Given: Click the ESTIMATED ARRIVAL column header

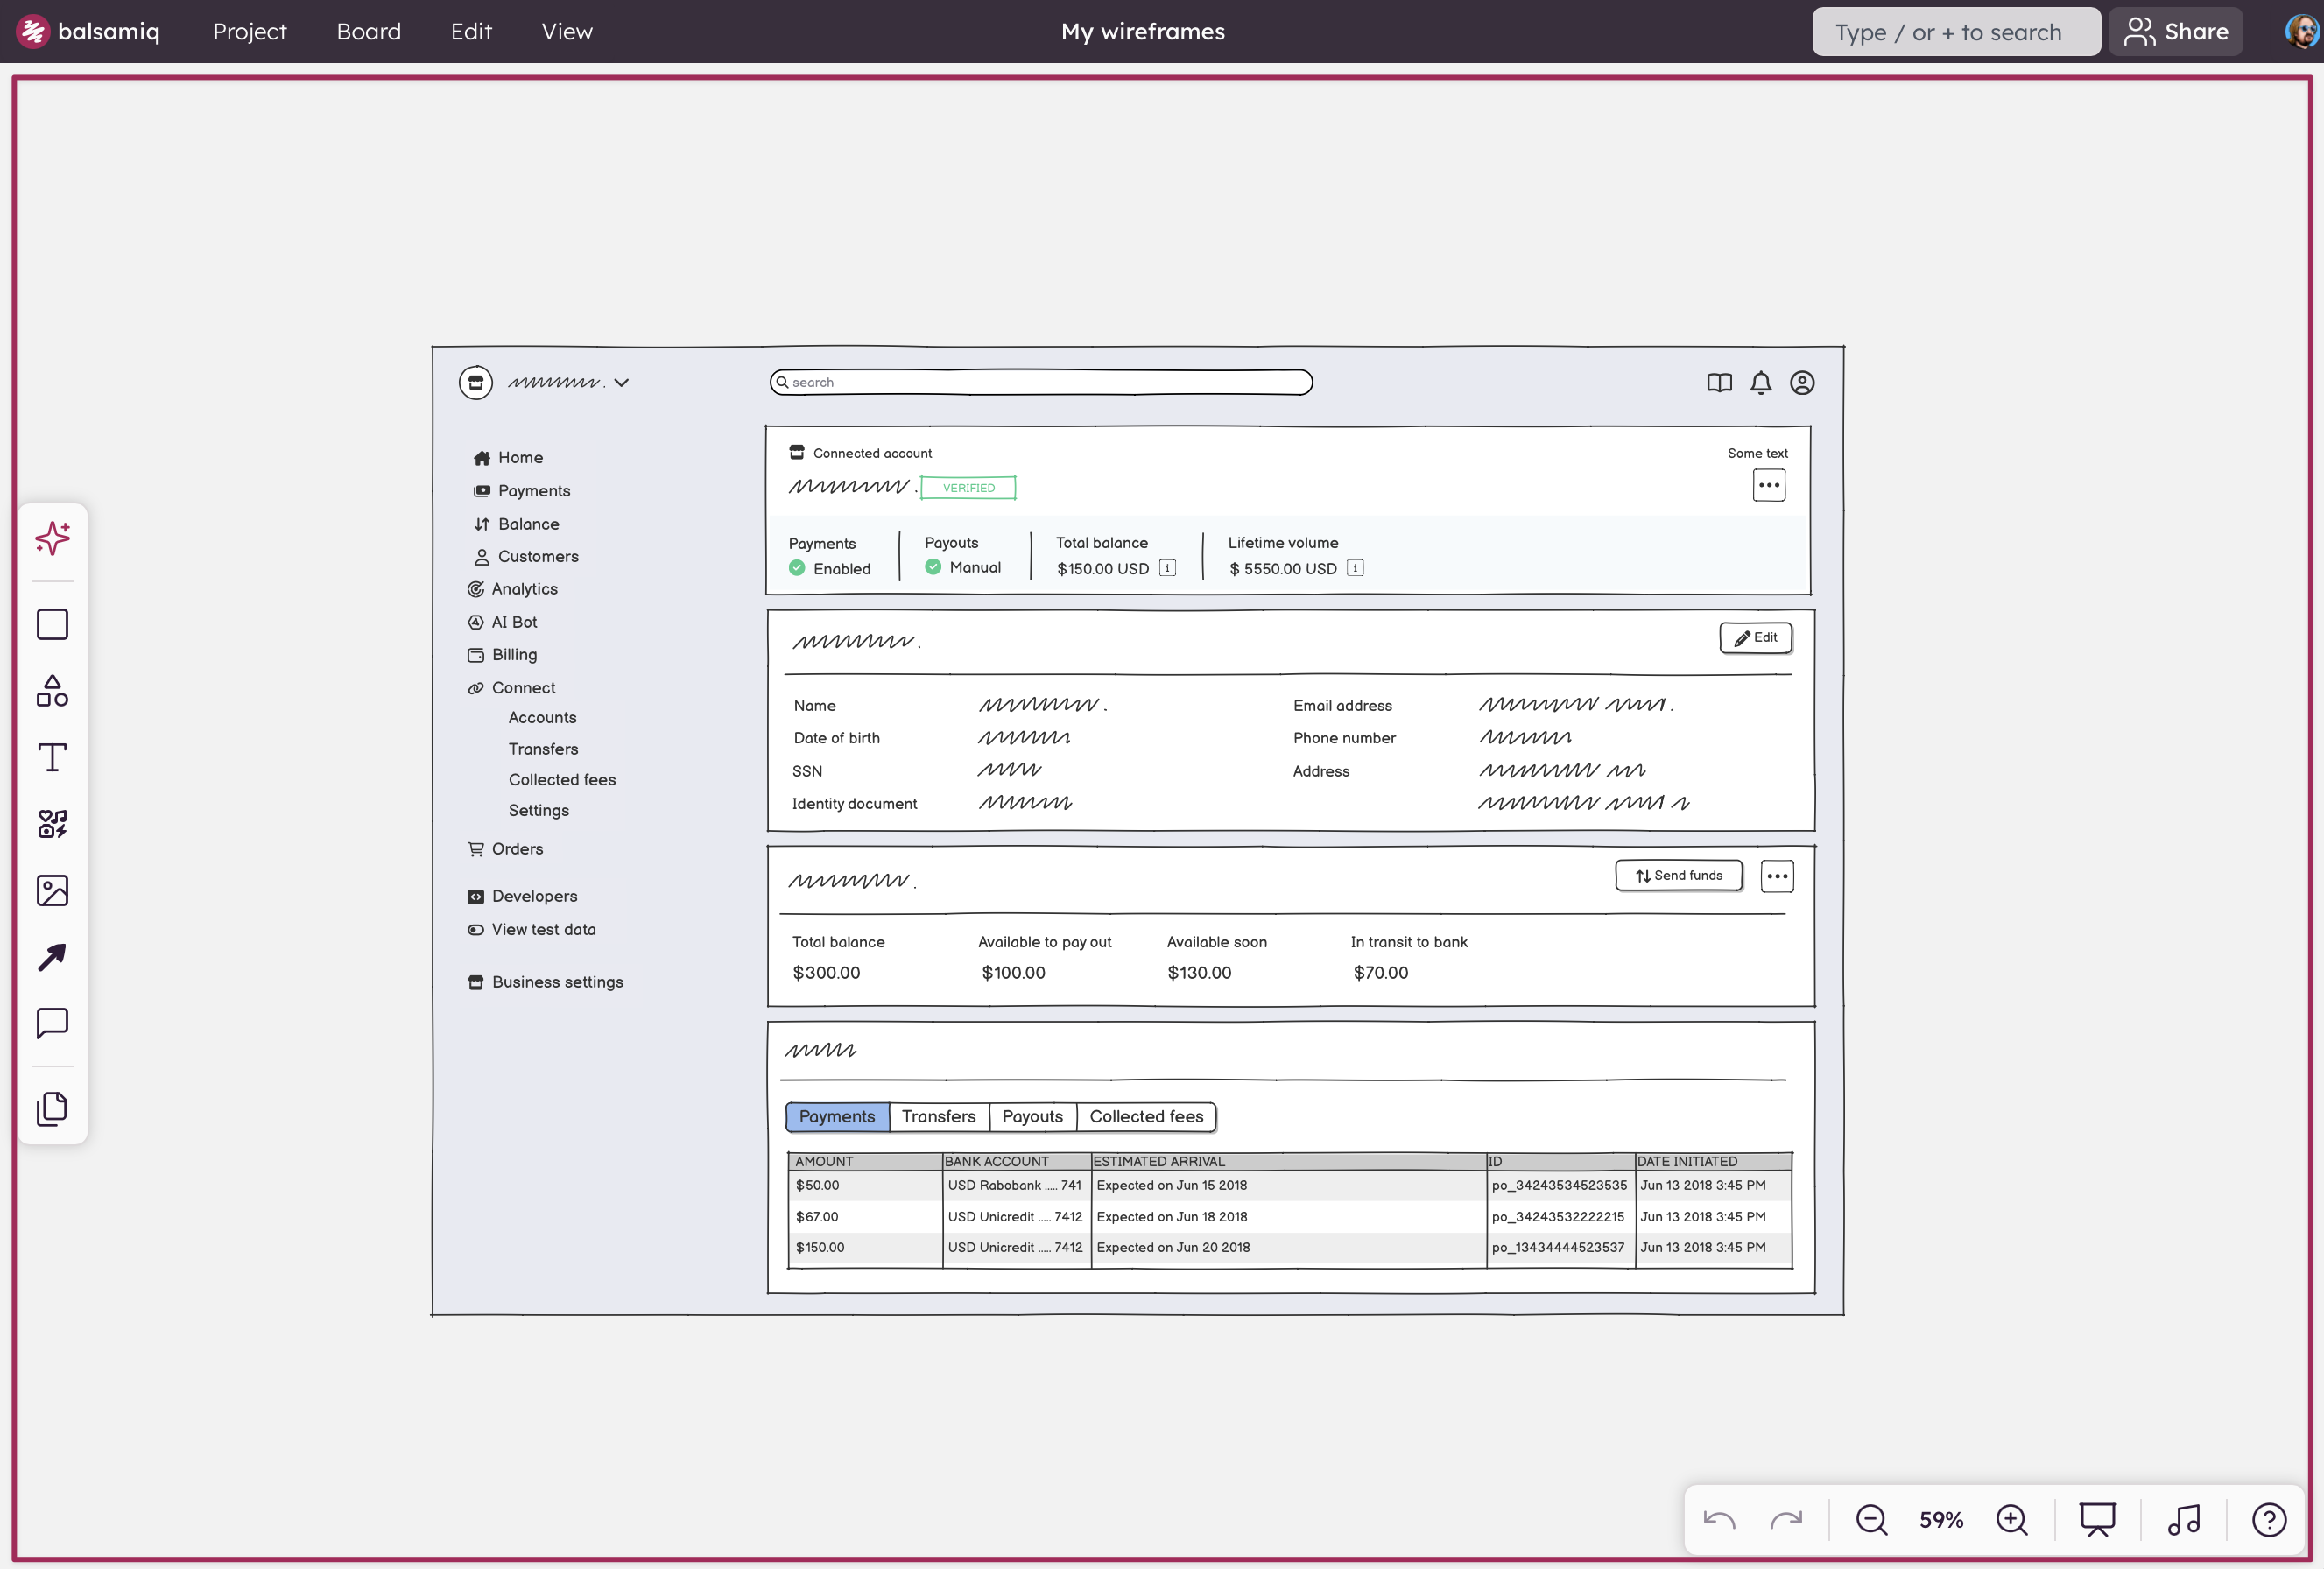Looking at the screenshot, I should (x=1288, y=1161).
